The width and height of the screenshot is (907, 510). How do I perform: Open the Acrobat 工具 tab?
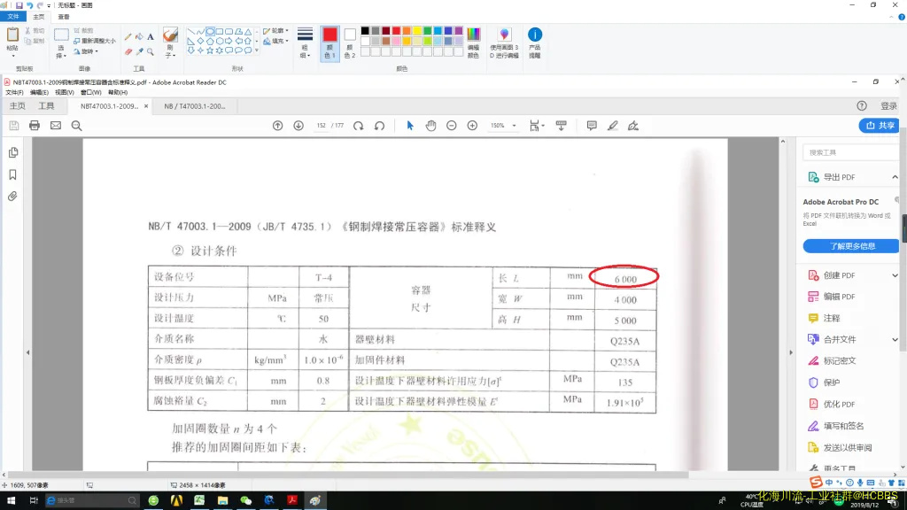pos(46,106)
